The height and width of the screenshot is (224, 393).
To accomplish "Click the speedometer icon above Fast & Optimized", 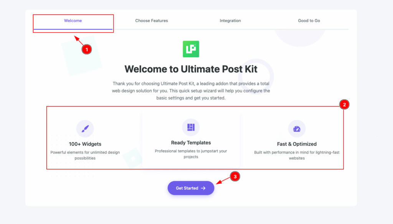I will tap(297, 129).
